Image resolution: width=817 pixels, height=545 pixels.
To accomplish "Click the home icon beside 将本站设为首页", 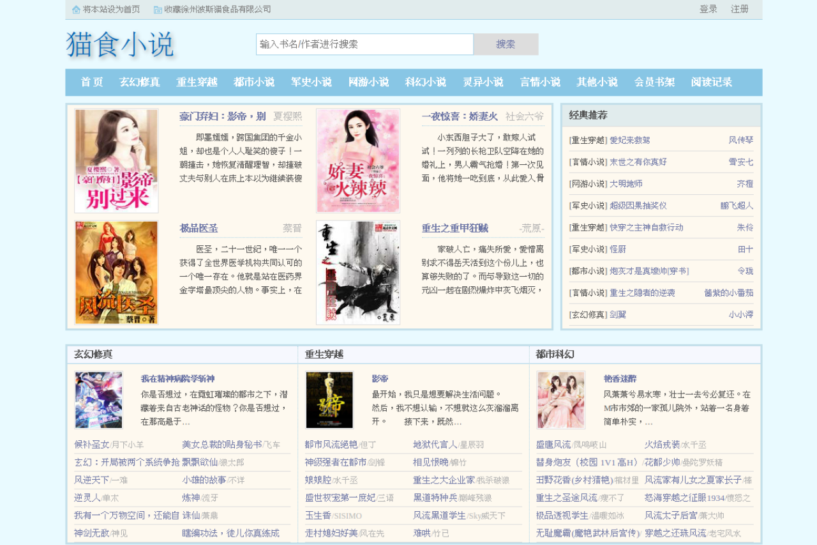I will coord(77,10).
